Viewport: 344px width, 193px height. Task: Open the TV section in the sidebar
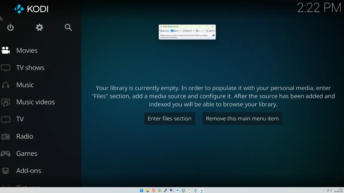tap(20, 119)
